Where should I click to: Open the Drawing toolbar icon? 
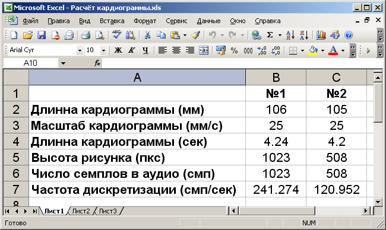335,35
